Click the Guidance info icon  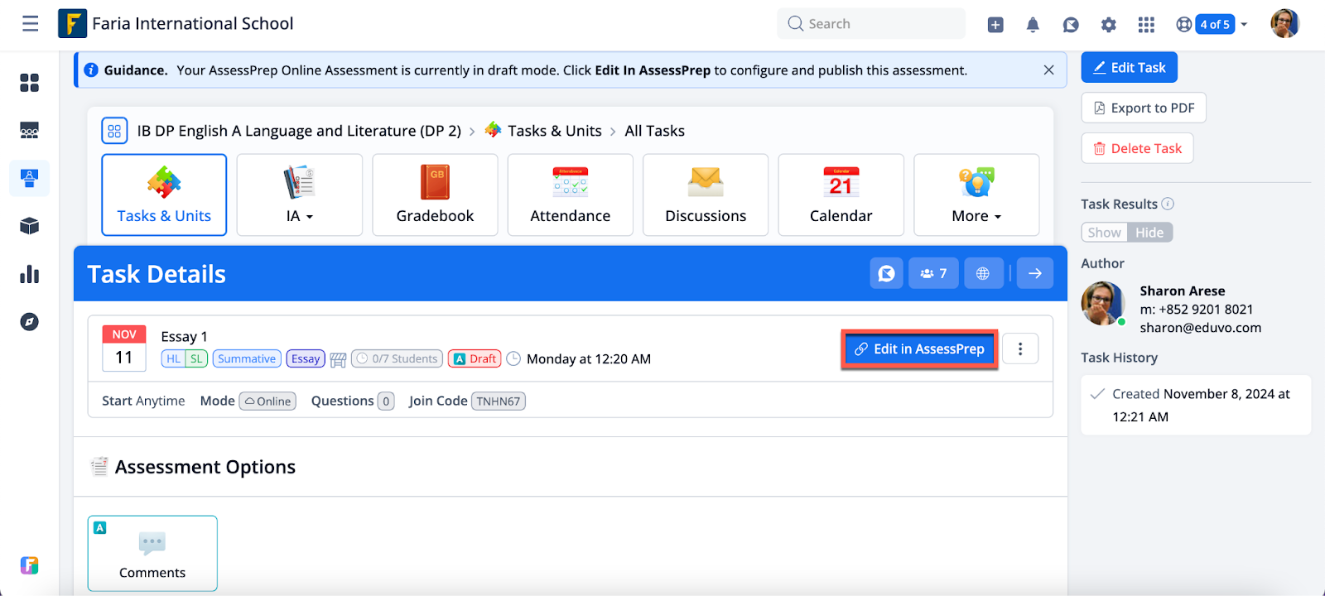point(91,70)
